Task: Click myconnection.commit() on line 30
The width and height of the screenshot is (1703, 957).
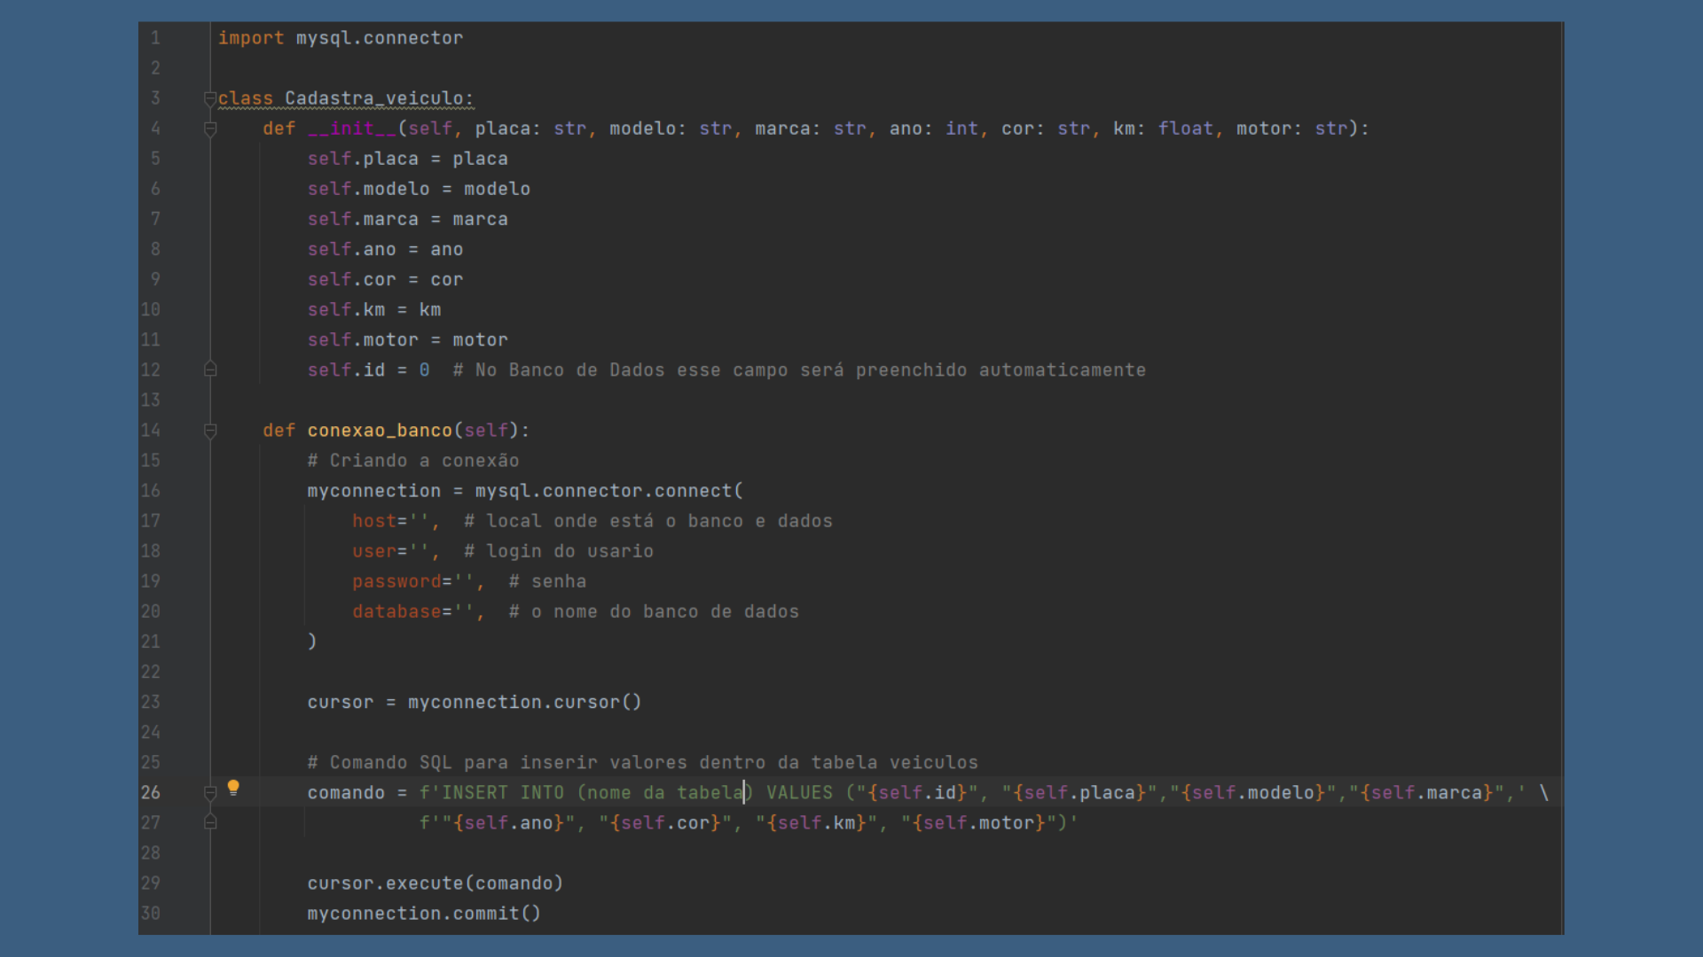Action: [x=423, y=913]
